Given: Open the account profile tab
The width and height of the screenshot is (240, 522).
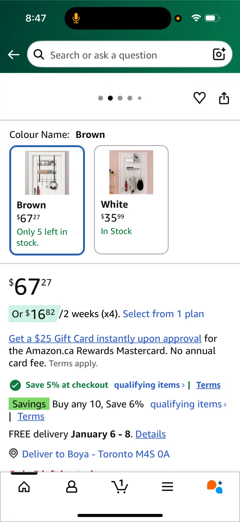Looking at the screenshot, I should [x=72, y=487].
